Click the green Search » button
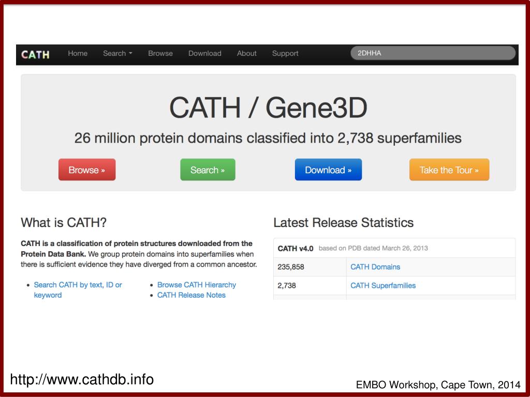This screenshot has width=530, height=397. tap(208, 170)
